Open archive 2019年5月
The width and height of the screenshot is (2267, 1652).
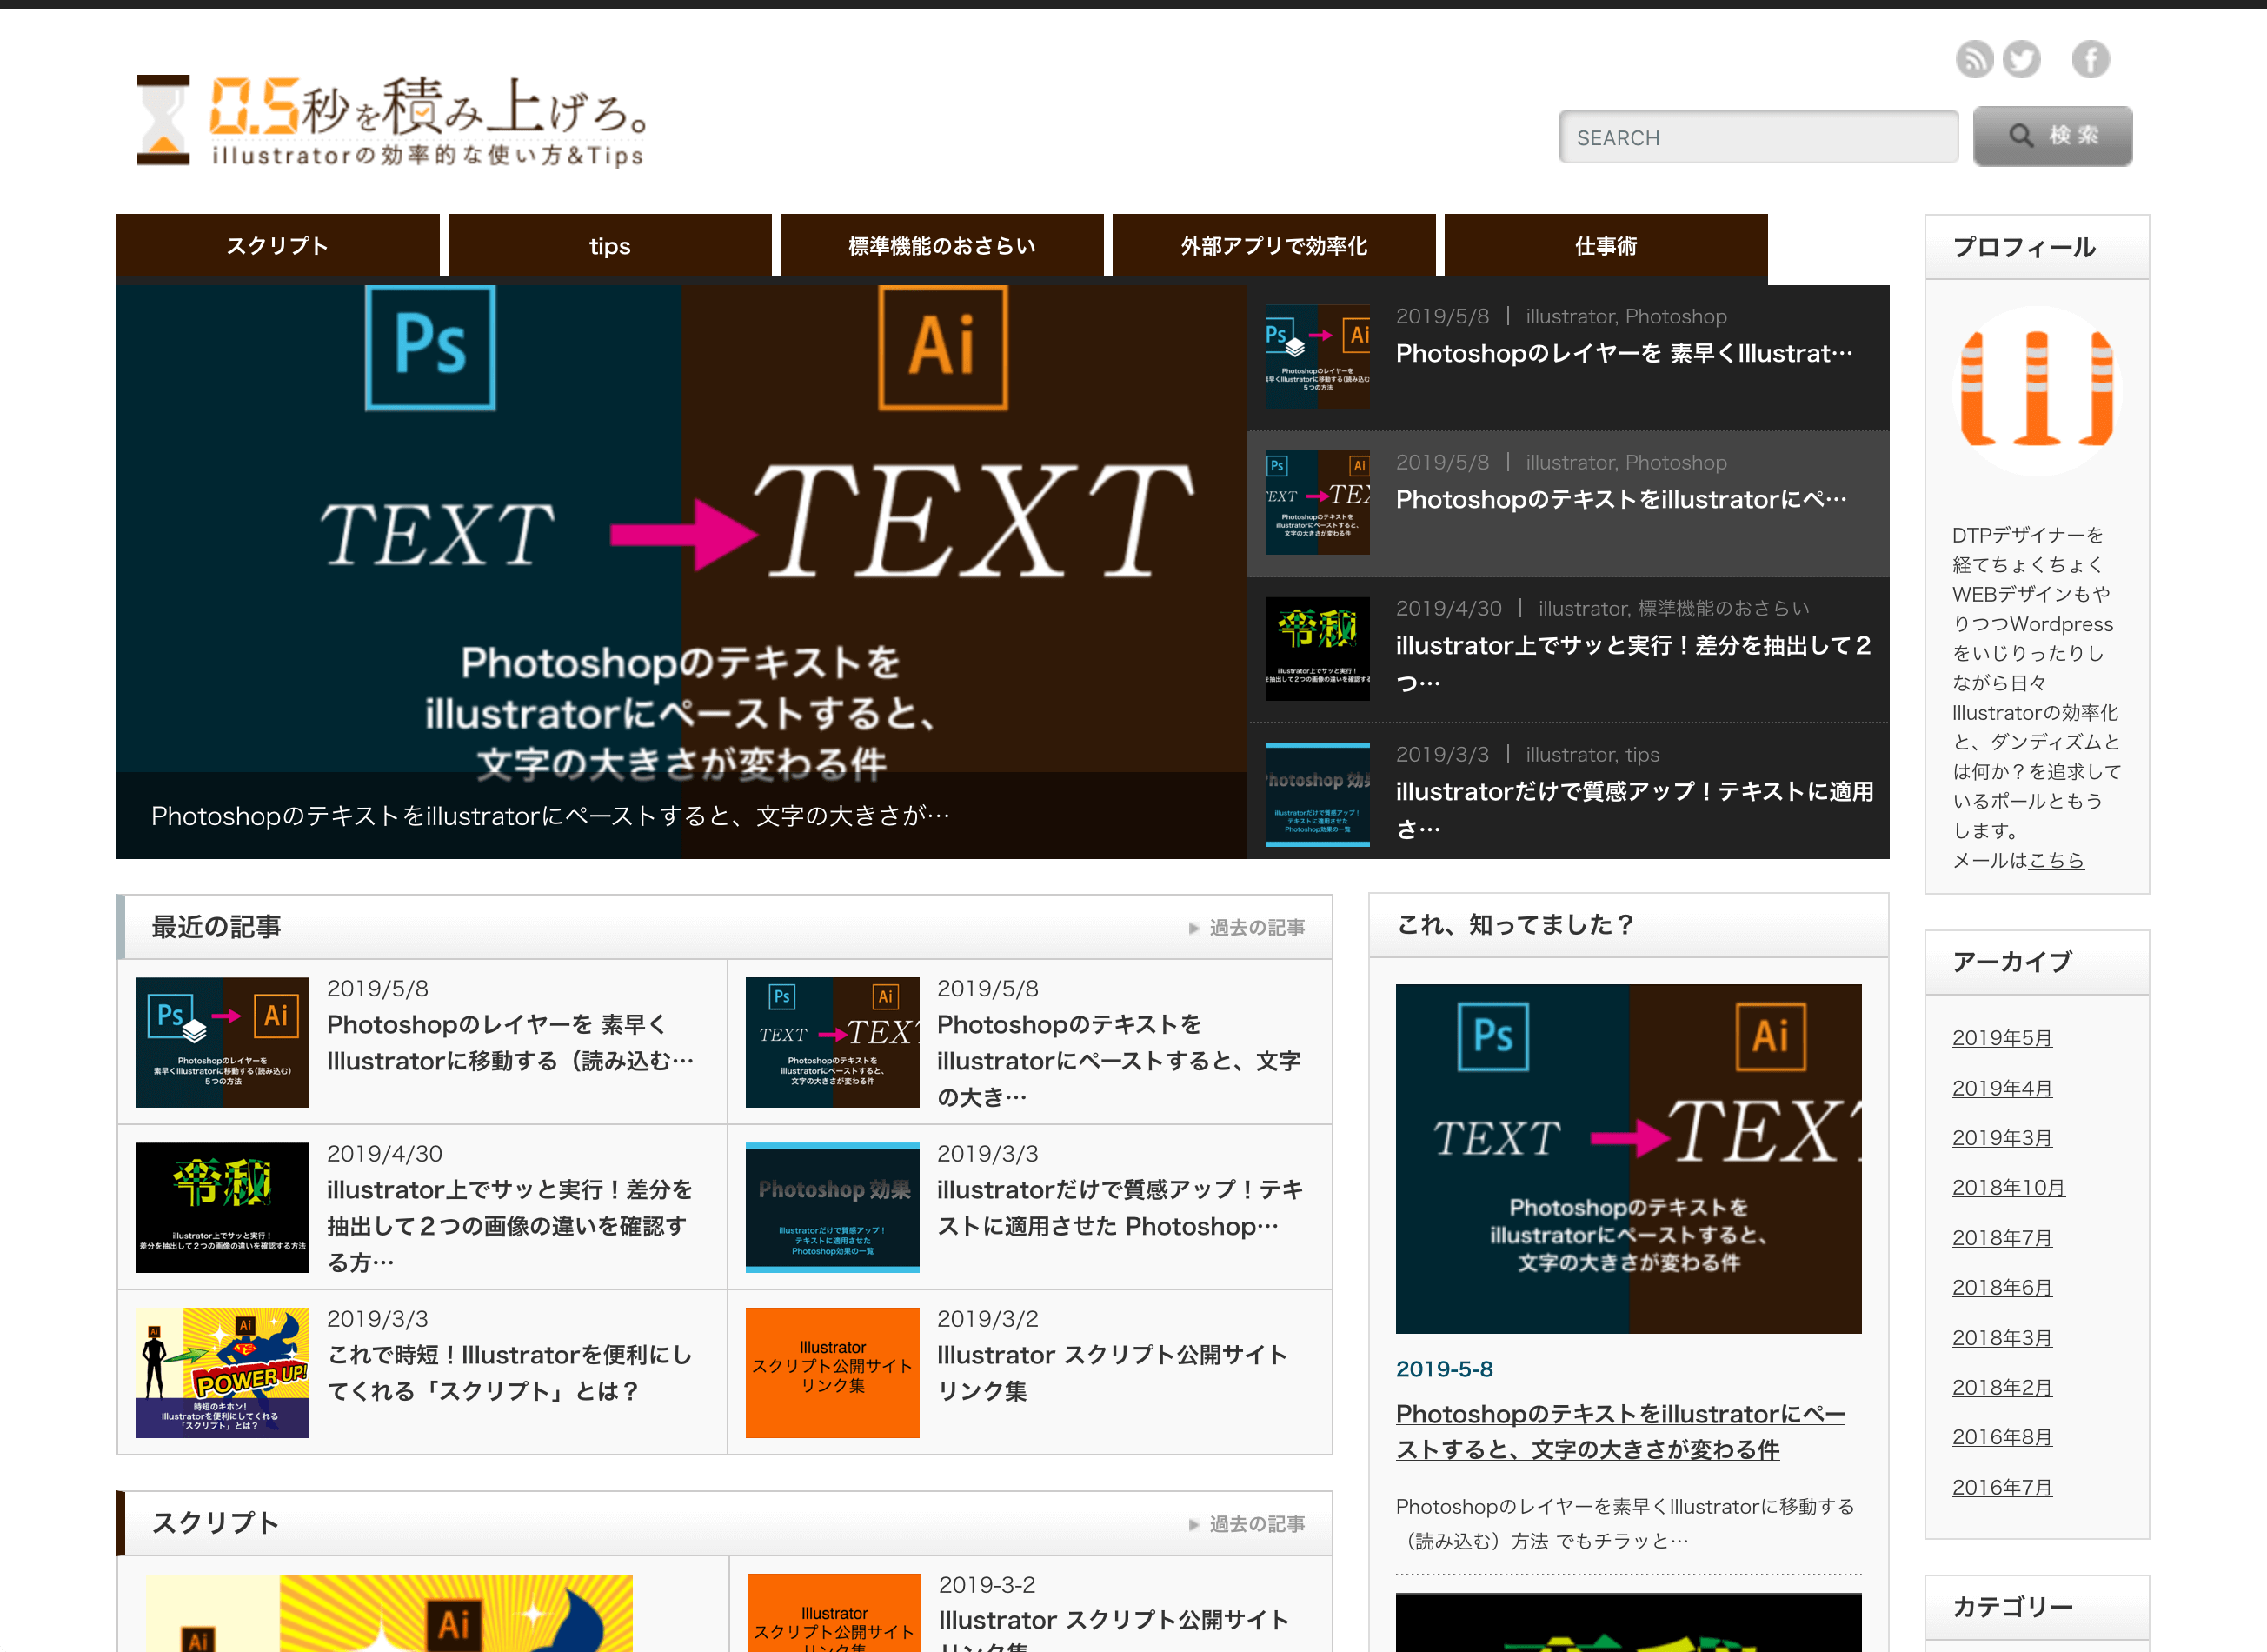click(x=2002, y=1038)
